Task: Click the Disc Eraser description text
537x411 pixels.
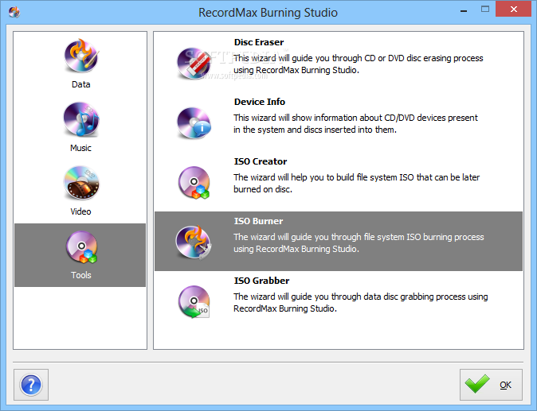Action: pyautogui.click(x=359, y=64)
